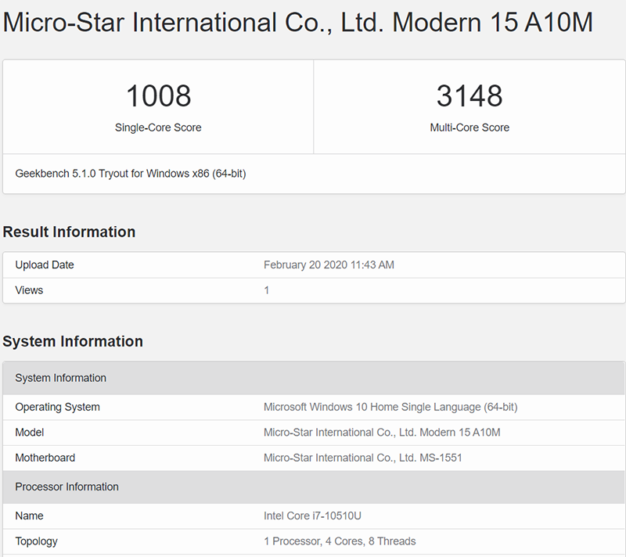Select the February 20 2020 upload timestamp

tap(328, 264)
